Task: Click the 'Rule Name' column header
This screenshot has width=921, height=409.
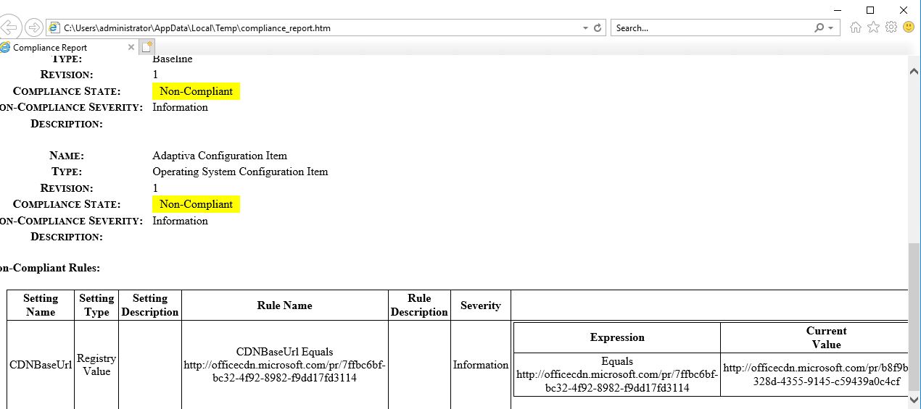Action: 284,305
